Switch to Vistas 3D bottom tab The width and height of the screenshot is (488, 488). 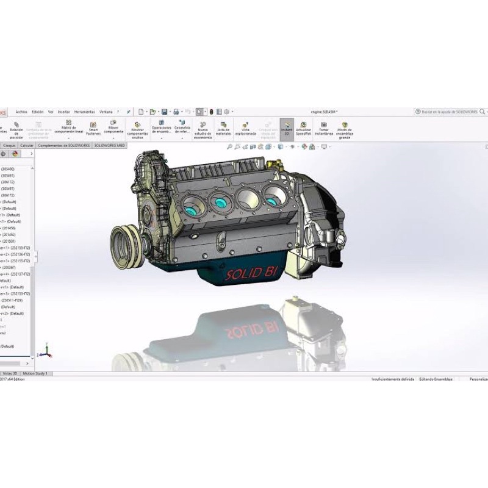(x=10, y=373)
